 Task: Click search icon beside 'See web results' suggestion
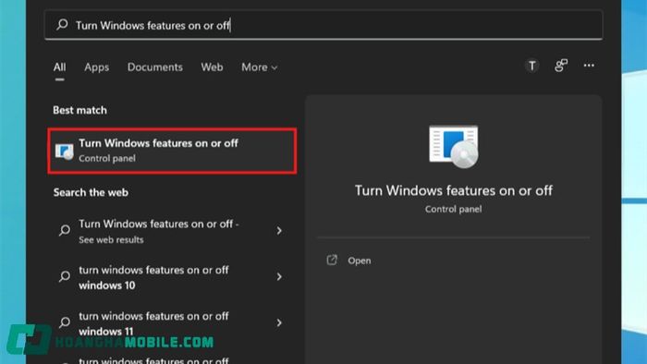click(65, 230)
